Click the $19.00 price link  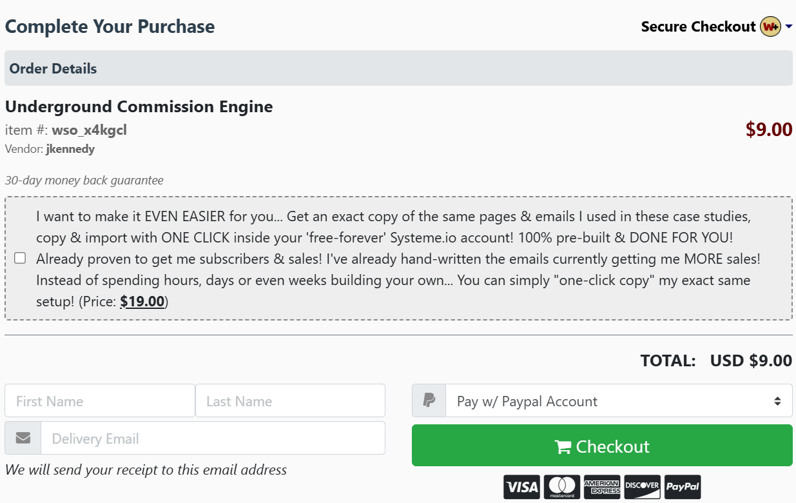tap(142, 301)
